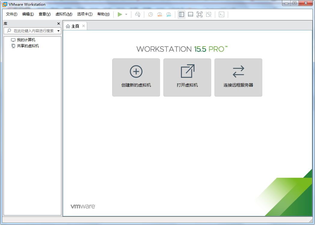
Task: Click the Take Snapshot toolbar icon
Action: pos(150,14)
